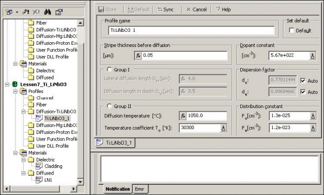Screen dimensions: 324x195
Task: Click the Cancel button
Action: [197, 10]
